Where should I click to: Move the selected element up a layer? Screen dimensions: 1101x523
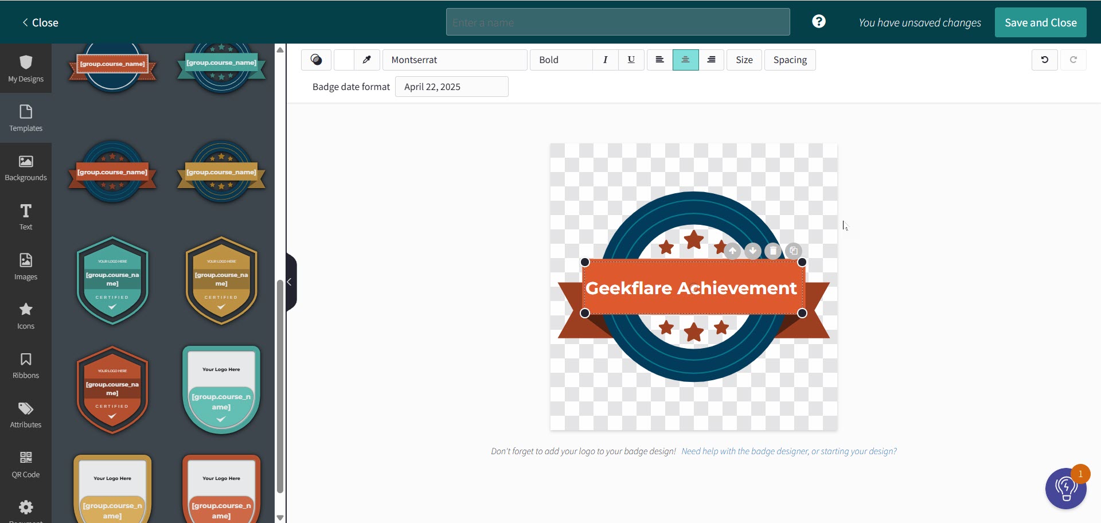click(x=732, y=251)
